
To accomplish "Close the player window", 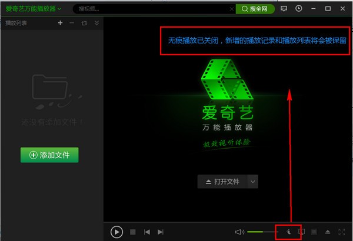I will (x=342, y=9).
